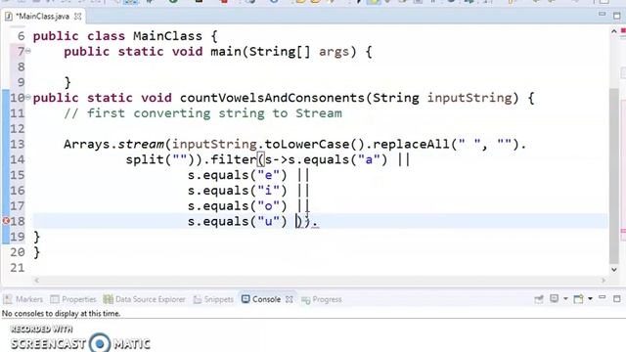Minimize the editor area
This screenshot has width=626, height=352.
click(603, 15)
